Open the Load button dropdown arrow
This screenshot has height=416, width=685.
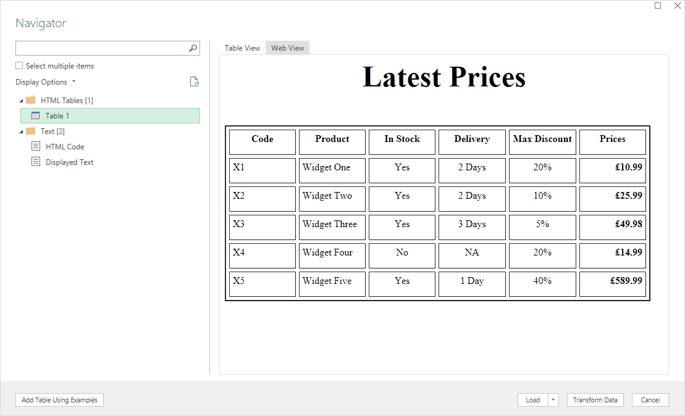(x=553, y=400)
